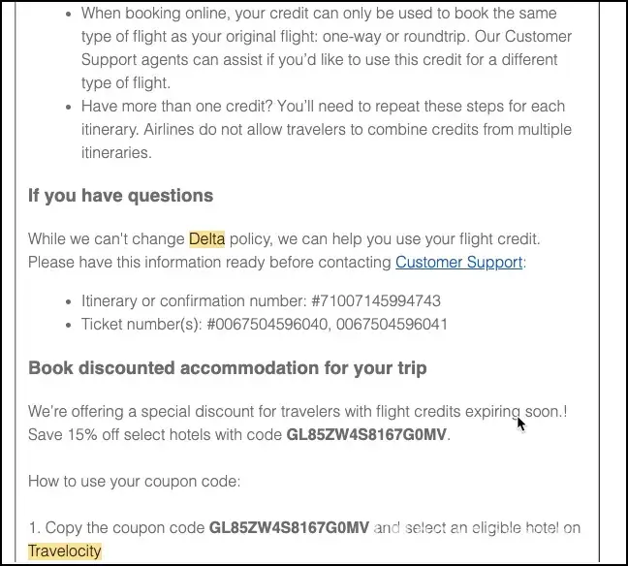This screenshot has width=628, height=566.
Task: Click coupon code in 'Save 15% off' line
Action: pyautogui.click(x=366, y=435)
